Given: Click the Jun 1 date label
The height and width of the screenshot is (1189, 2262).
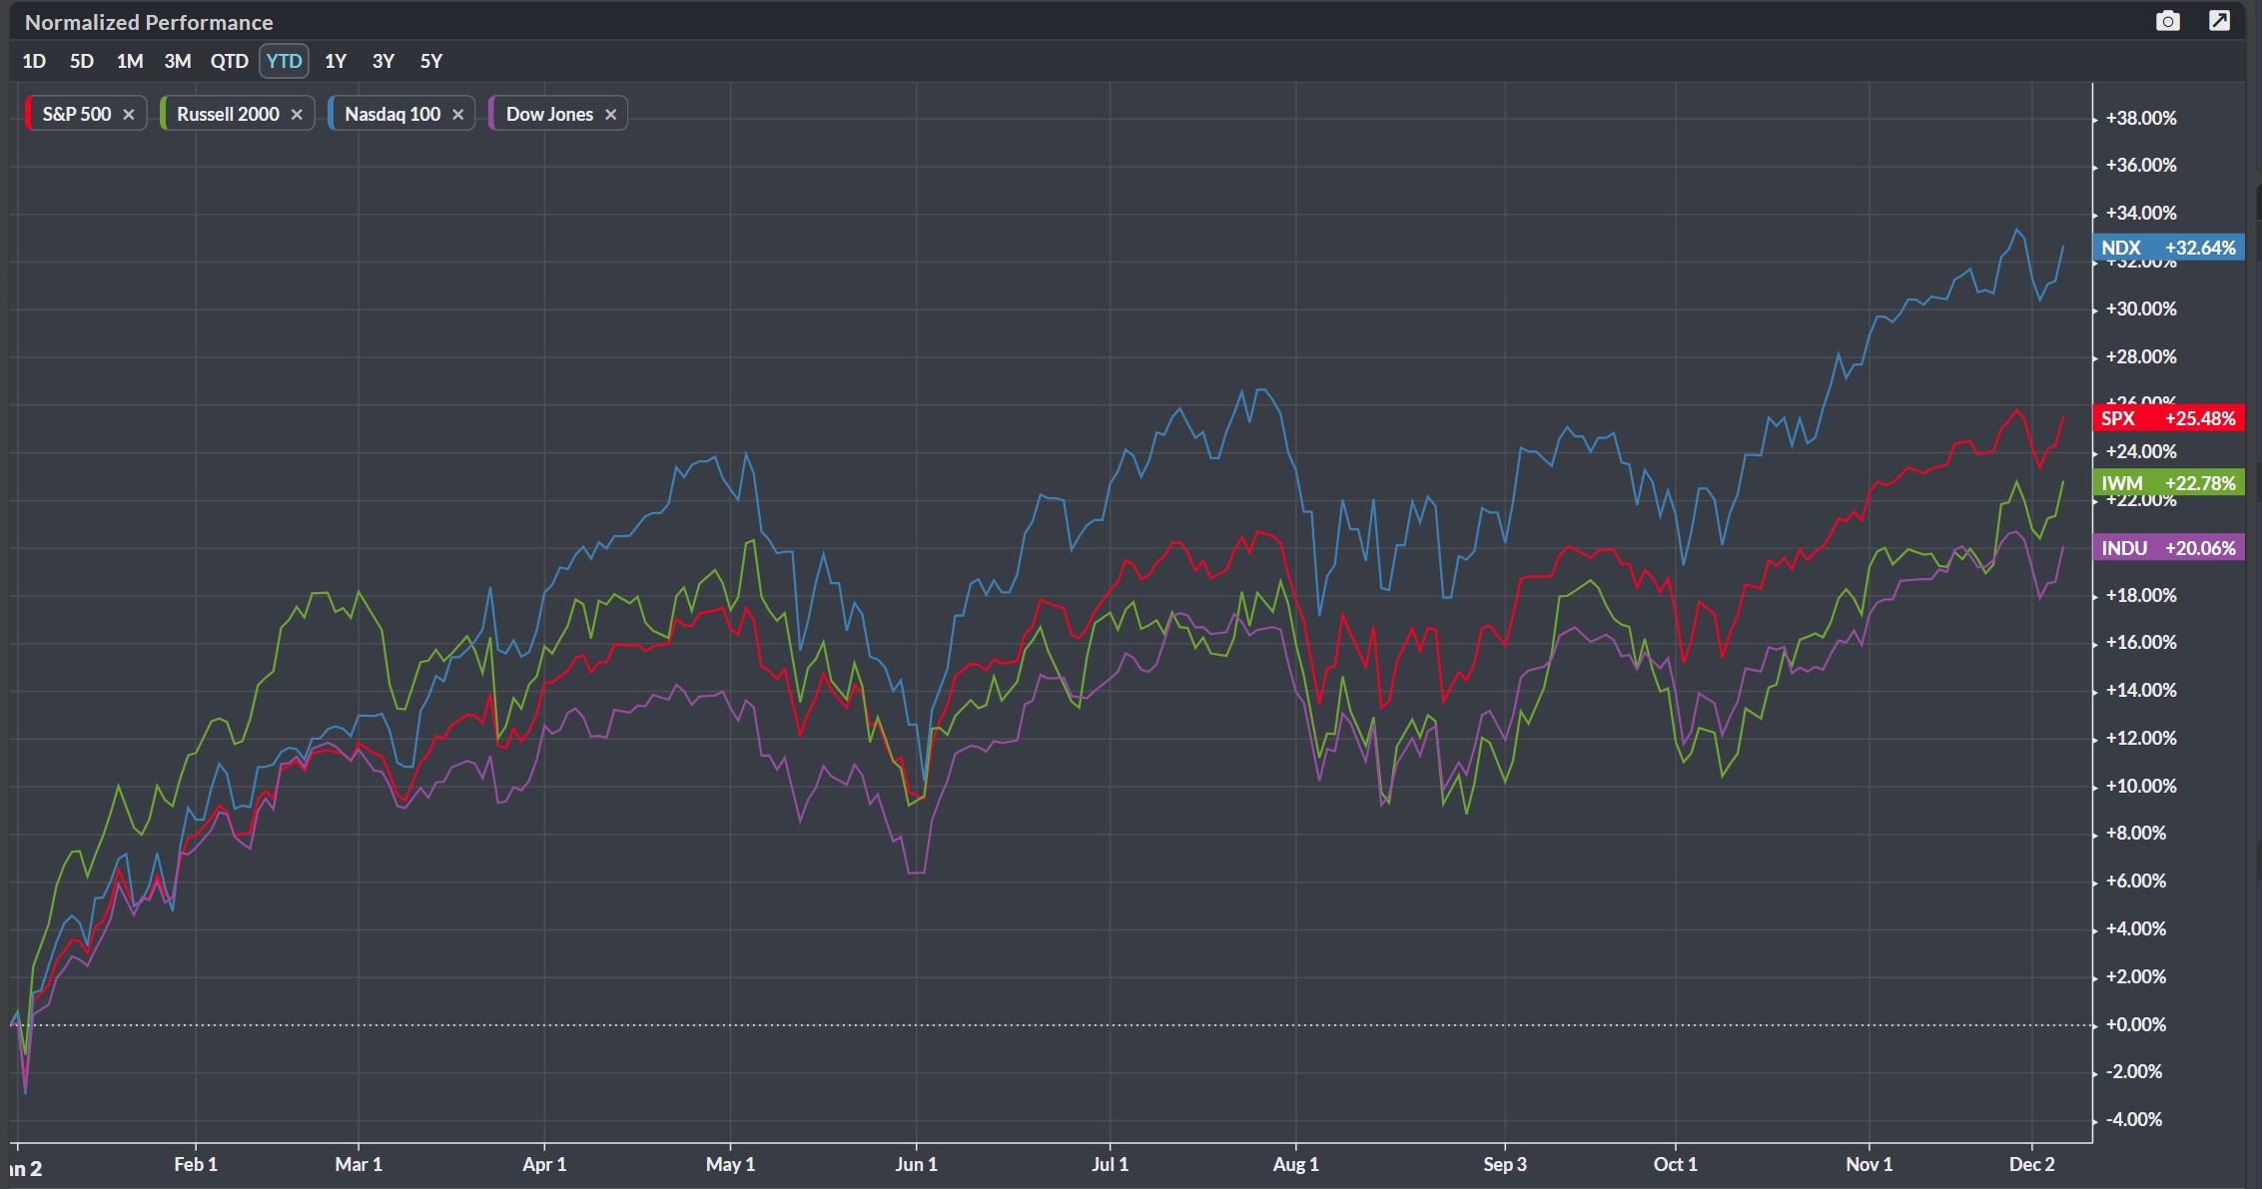Looking at the screenshot, I should (x=916, y=1164).
